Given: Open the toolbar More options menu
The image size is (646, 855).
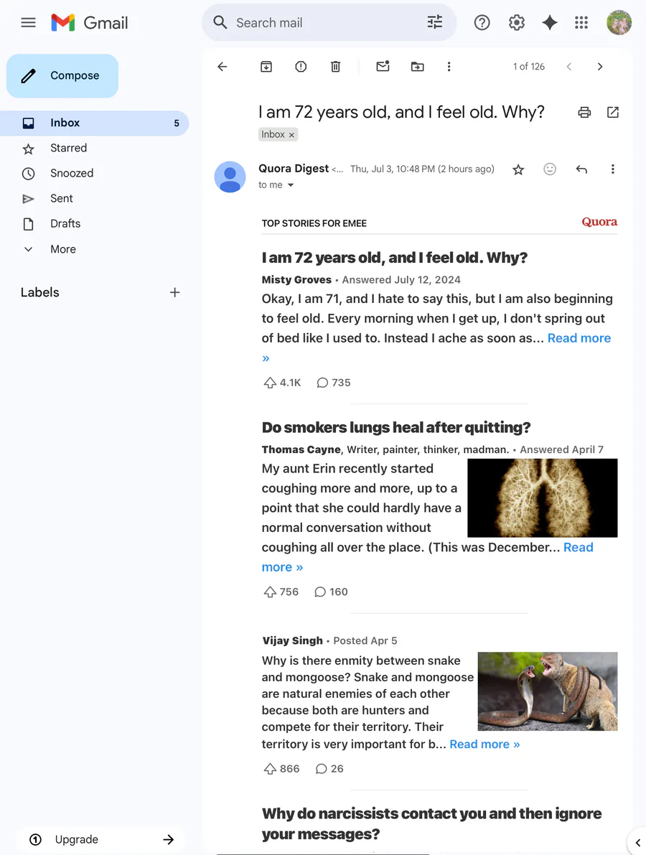Looking at the screenshot, I should pyautogui.click(x=449, y=67).
